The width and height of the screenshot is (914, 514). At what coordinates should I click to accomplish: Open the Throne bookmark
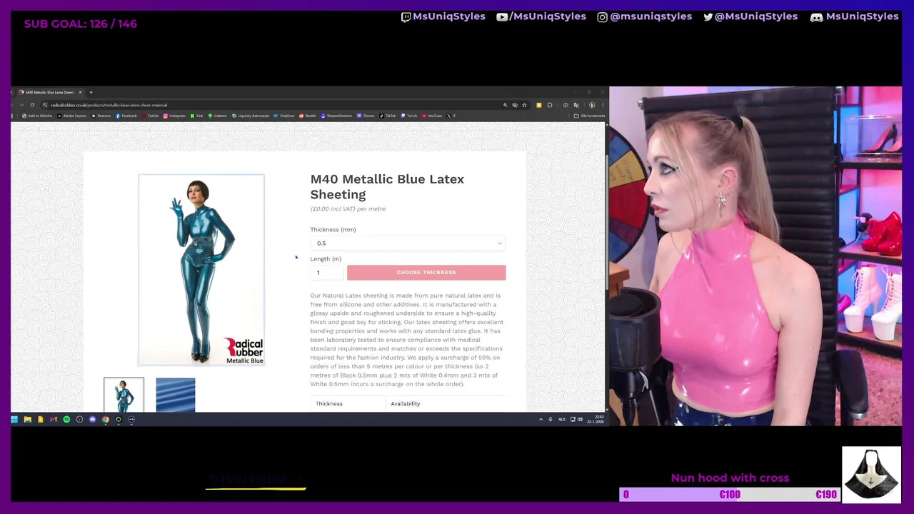tap(366, 116)
